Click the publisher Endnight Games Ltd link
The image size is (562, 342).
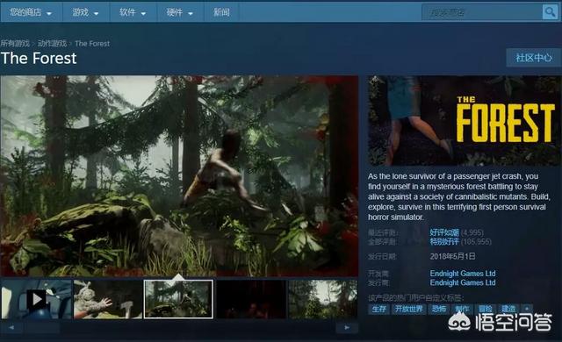[x=463, y=282]
